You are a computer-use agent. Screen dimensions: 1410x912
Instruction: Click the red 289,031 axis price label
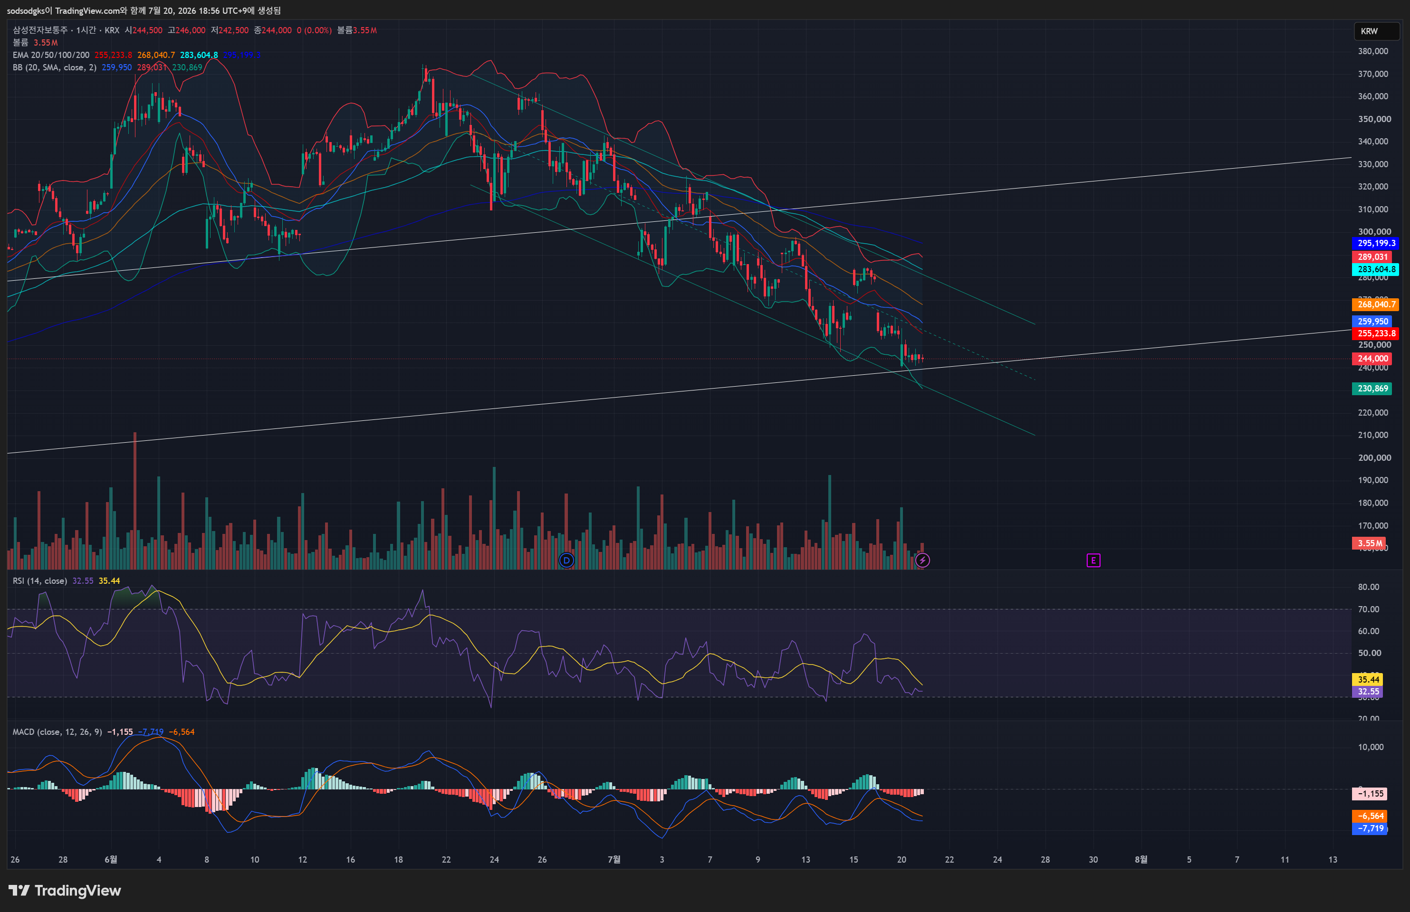1372,257
